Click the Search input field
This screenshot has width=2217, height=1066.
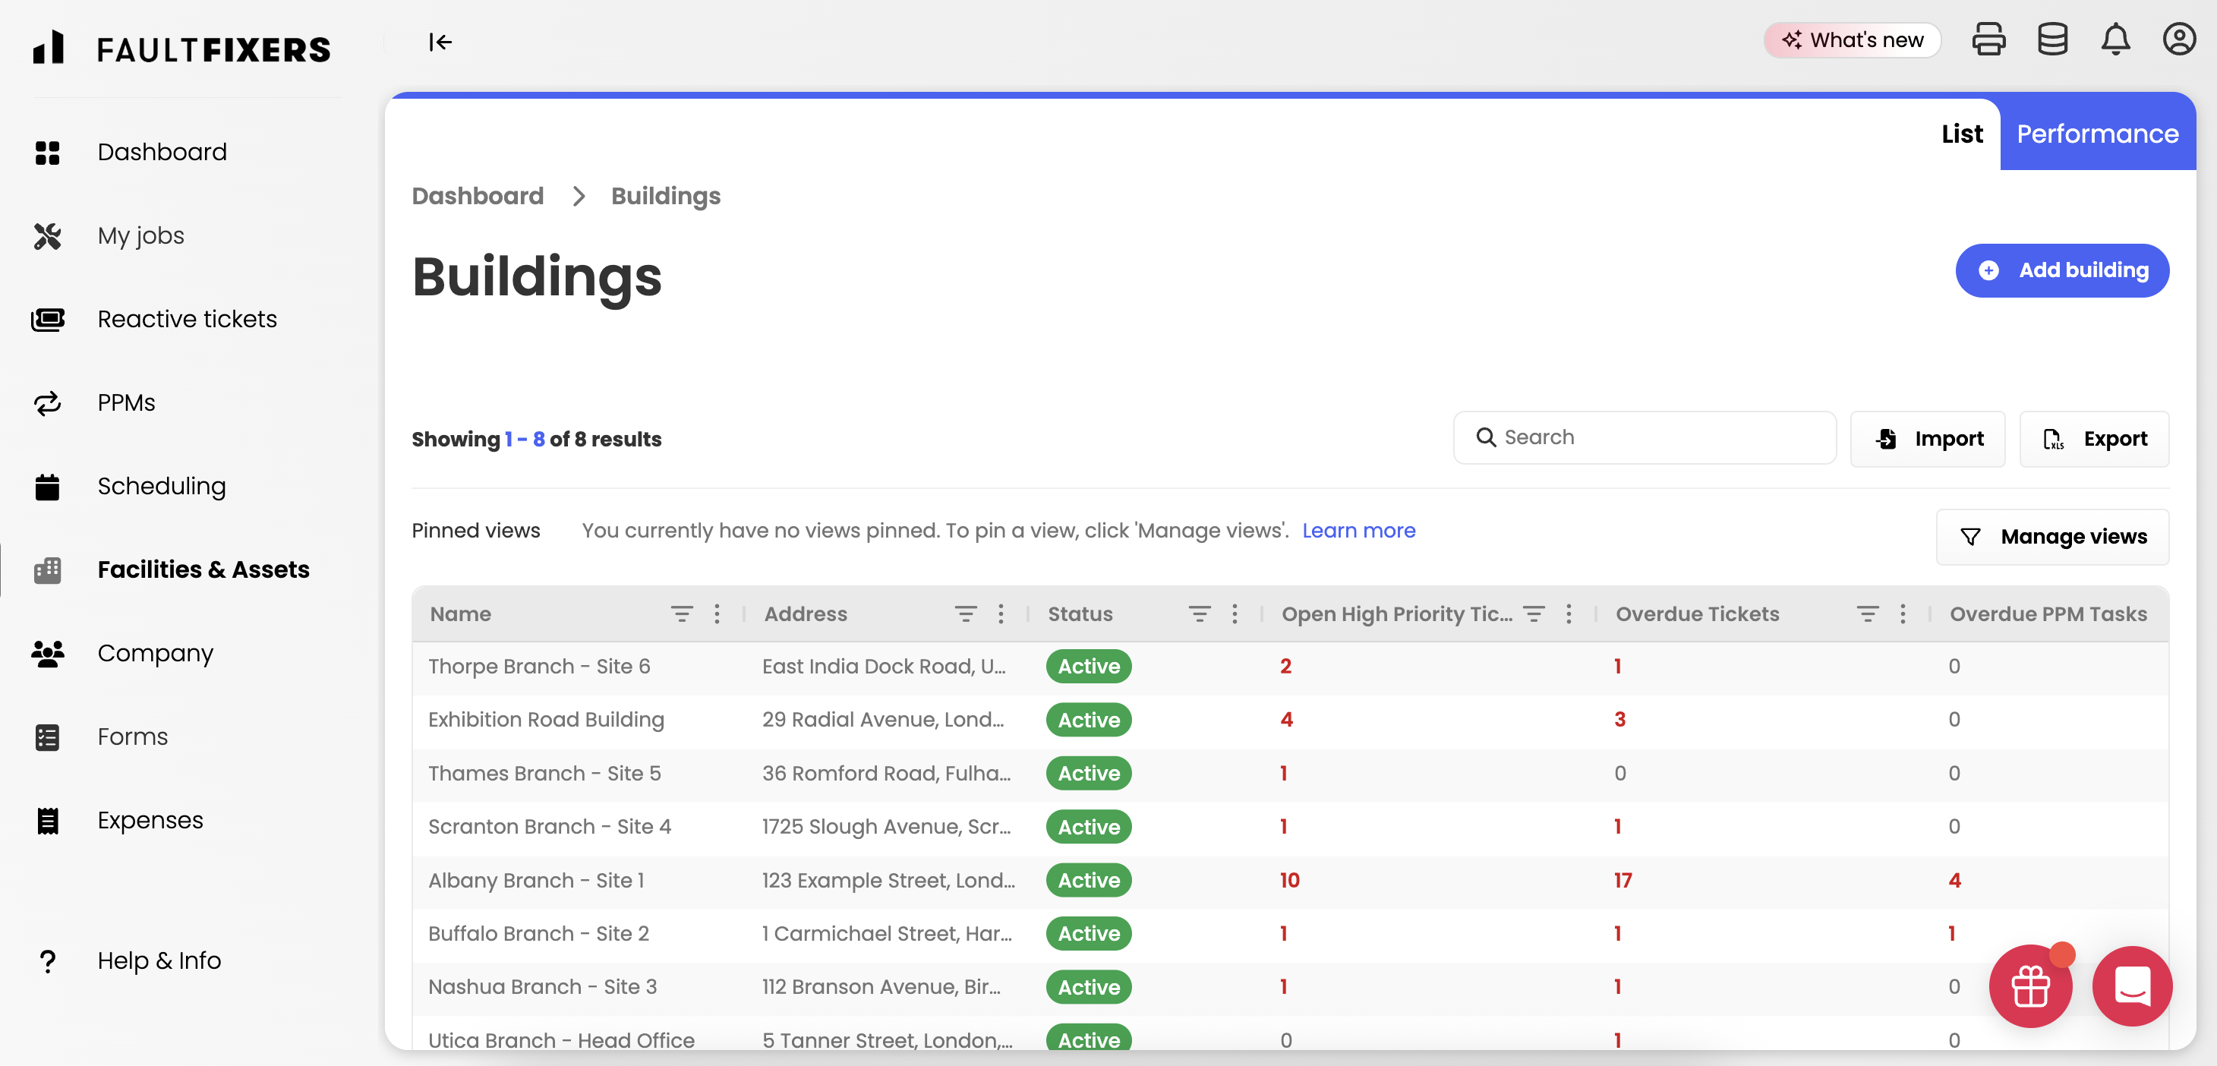point(1644,437)
